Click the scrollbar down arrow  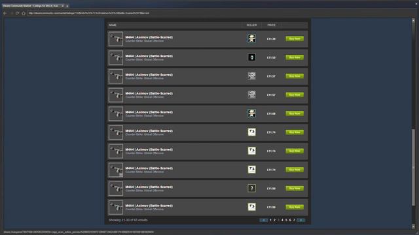pyautogui.click(x=413, y=227)
